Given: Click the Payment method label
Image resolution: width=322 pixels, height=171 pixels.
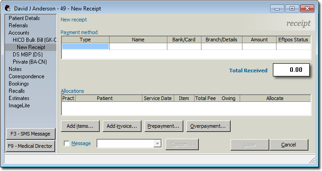Looking at the screenshot, I should click(79, 32).
